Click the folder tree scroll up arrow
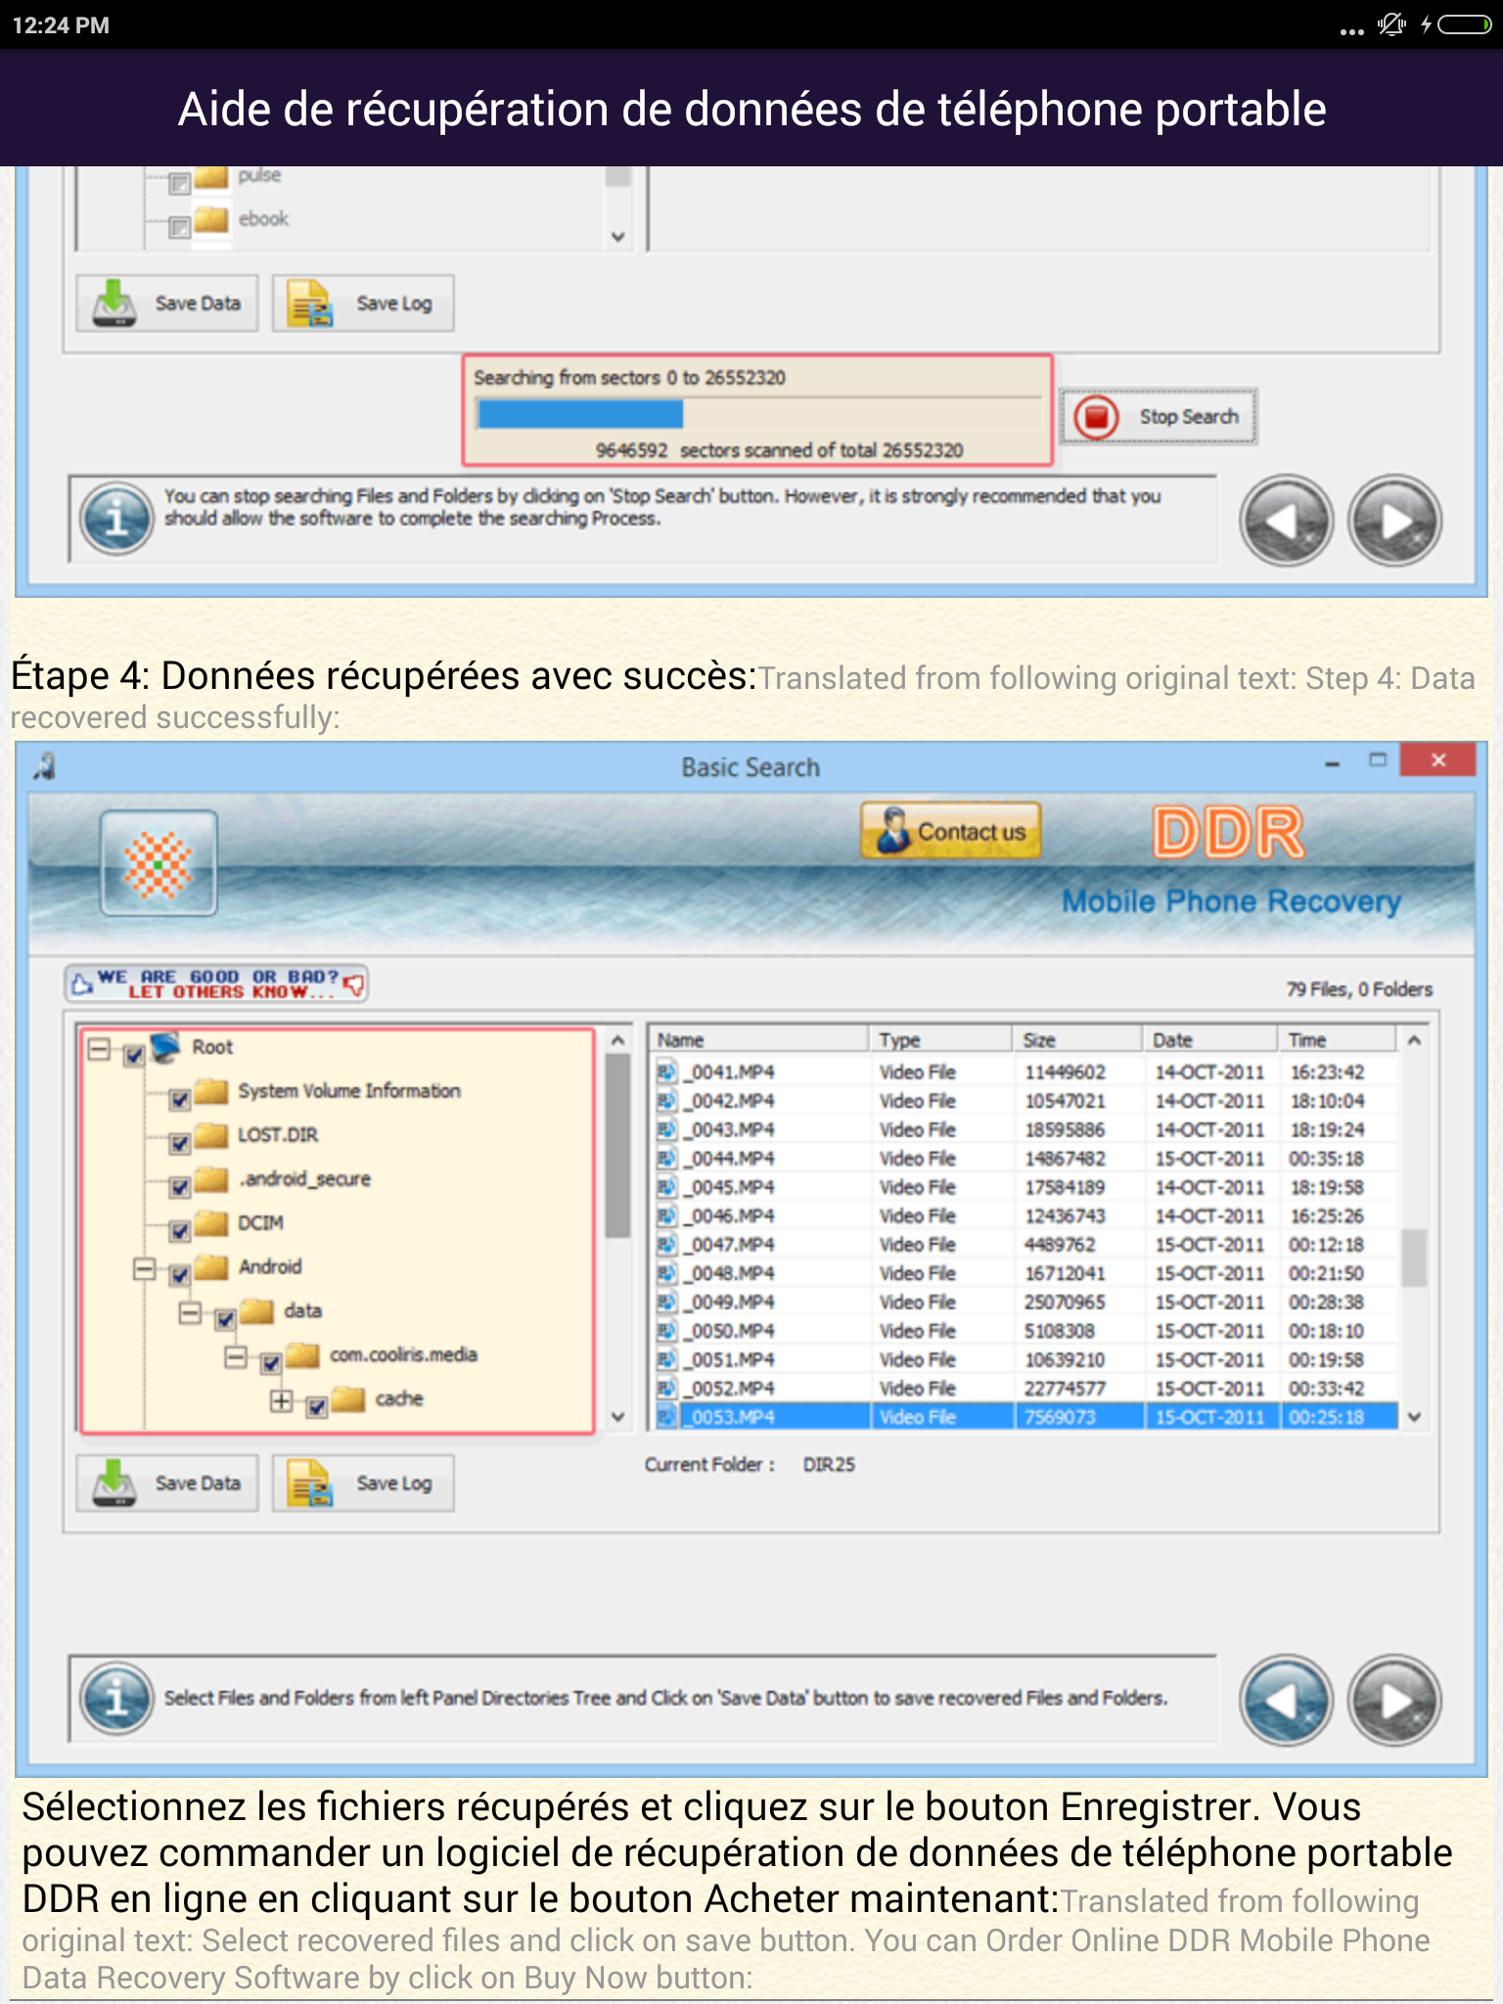 click(x=617, y=1041)
